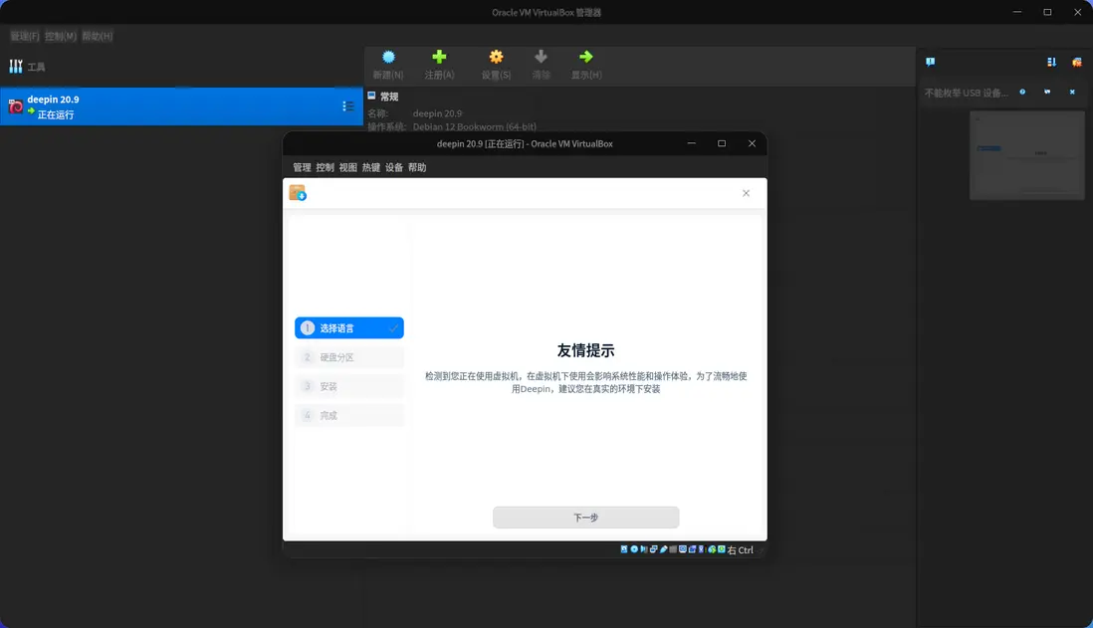Click the network adapter icon in VM status bar
The height and width of the screenshot is (628, 1093).
pos(652,549)
